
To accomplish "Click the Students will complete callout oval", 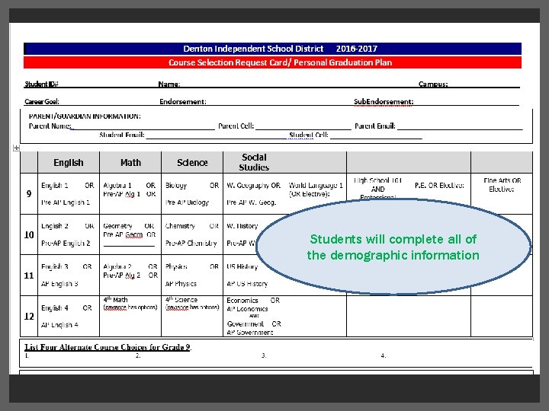I will [393, 247].
